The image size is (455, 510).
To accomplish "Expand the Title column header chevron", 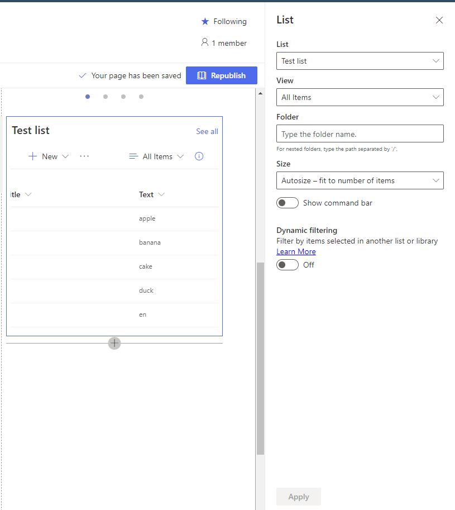I will pyautogui.click(x=28, y=194).
